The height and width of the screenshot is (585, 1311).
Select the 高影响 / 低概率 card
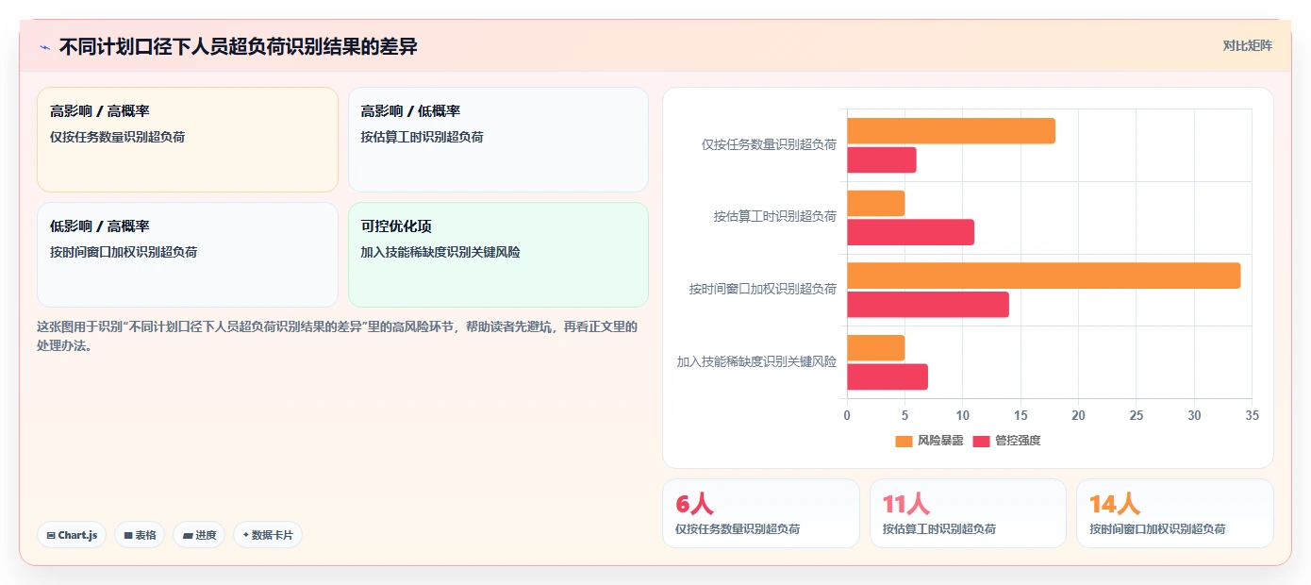coord(498,140)
